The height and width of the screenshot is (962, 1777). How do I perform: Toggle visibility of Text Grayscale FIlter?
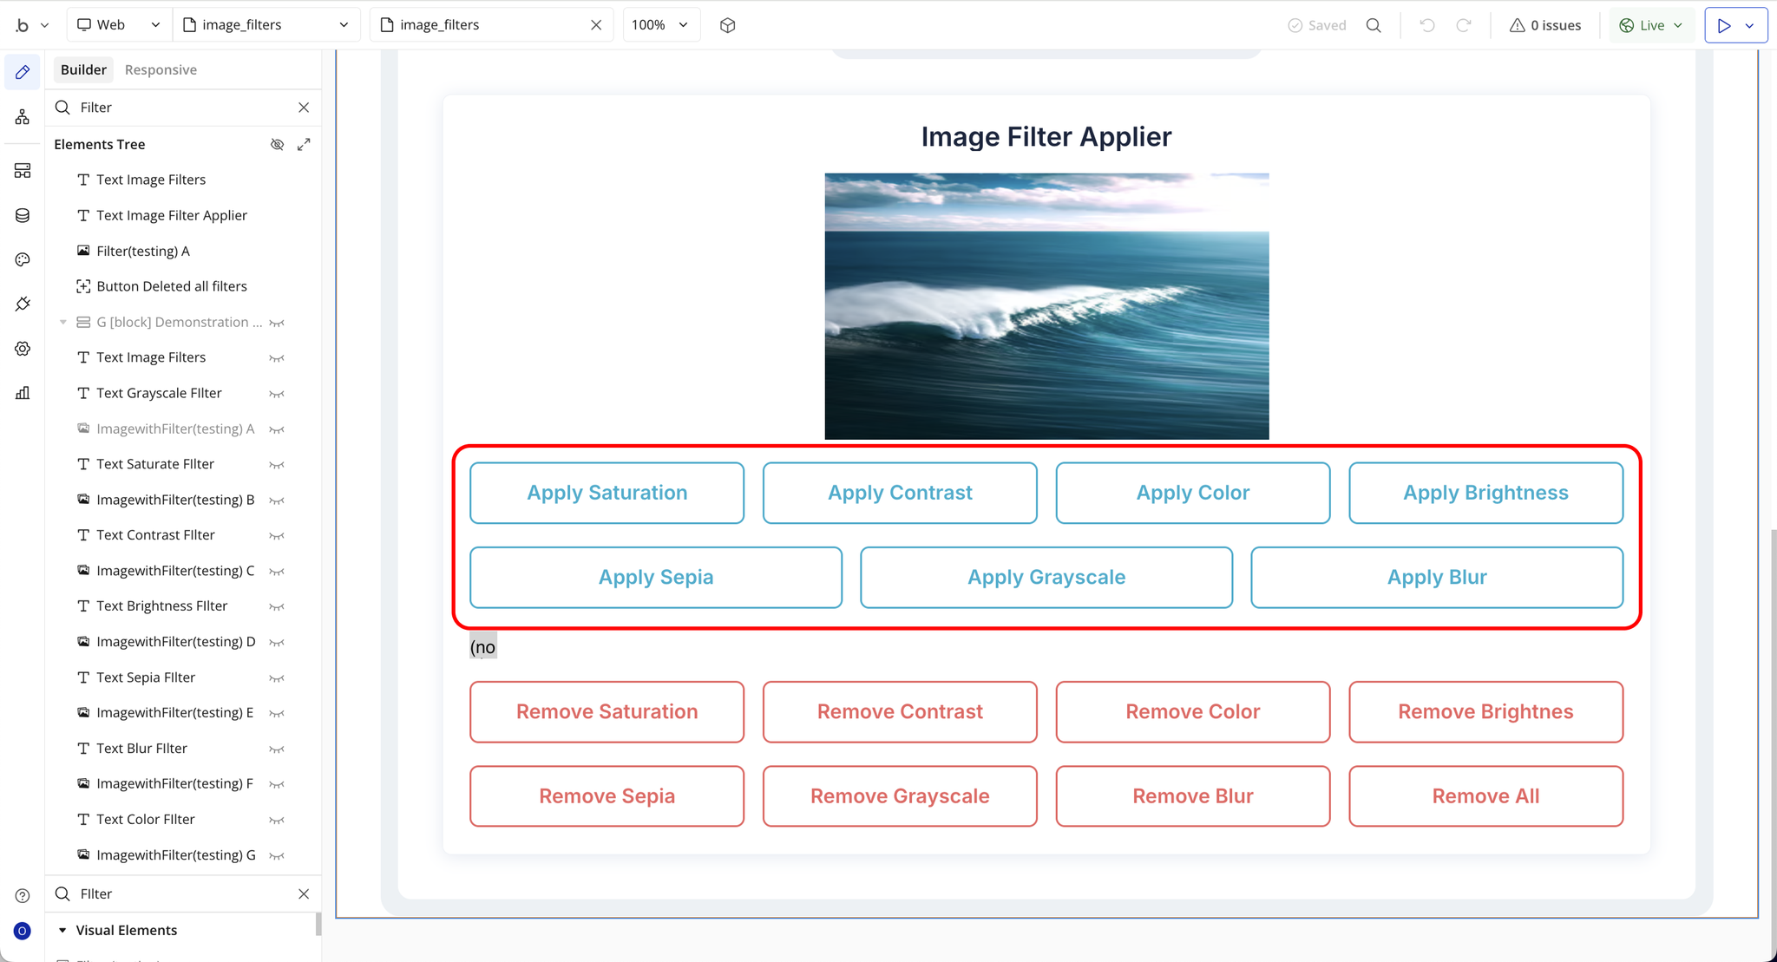[277, 394]
